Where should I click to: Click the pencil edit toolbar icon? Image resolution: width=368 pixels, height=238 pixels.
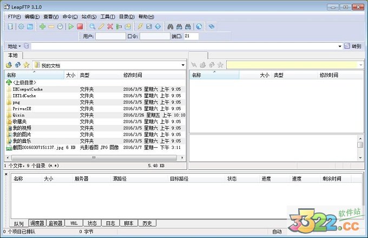pyautogui.click(x=101, y=27)
